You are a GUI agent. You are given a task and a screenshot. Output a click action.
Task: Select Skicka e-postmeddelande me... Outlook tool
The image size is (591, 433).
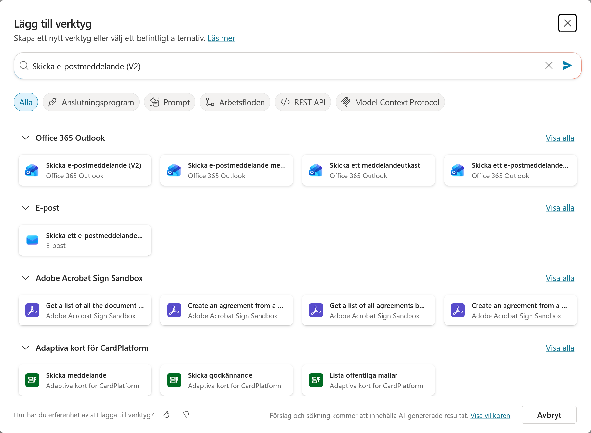(x=227, y=170)
